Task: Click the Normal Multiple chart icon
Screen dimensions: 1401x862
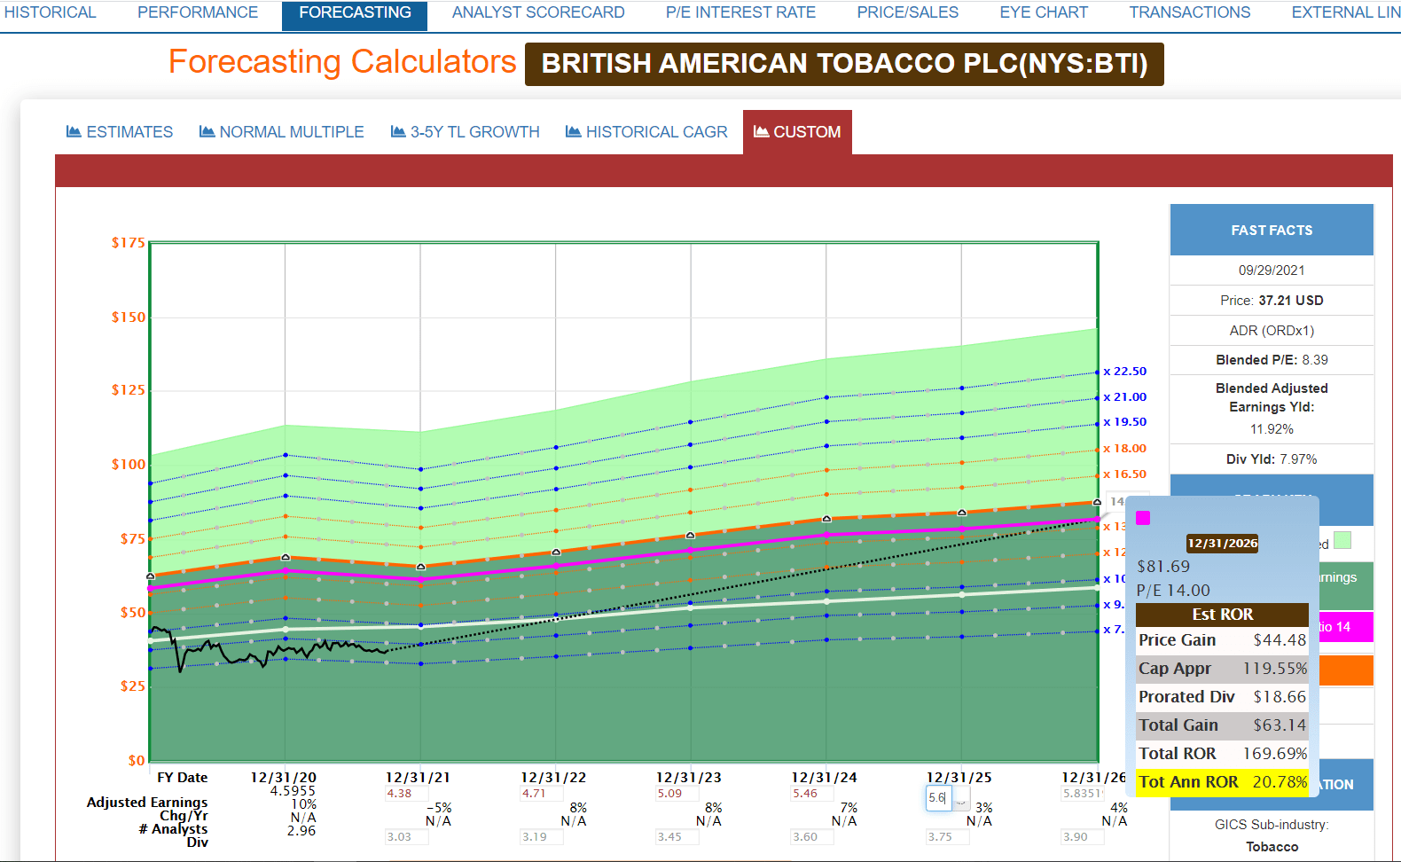Action: click(x=207, y=131)
